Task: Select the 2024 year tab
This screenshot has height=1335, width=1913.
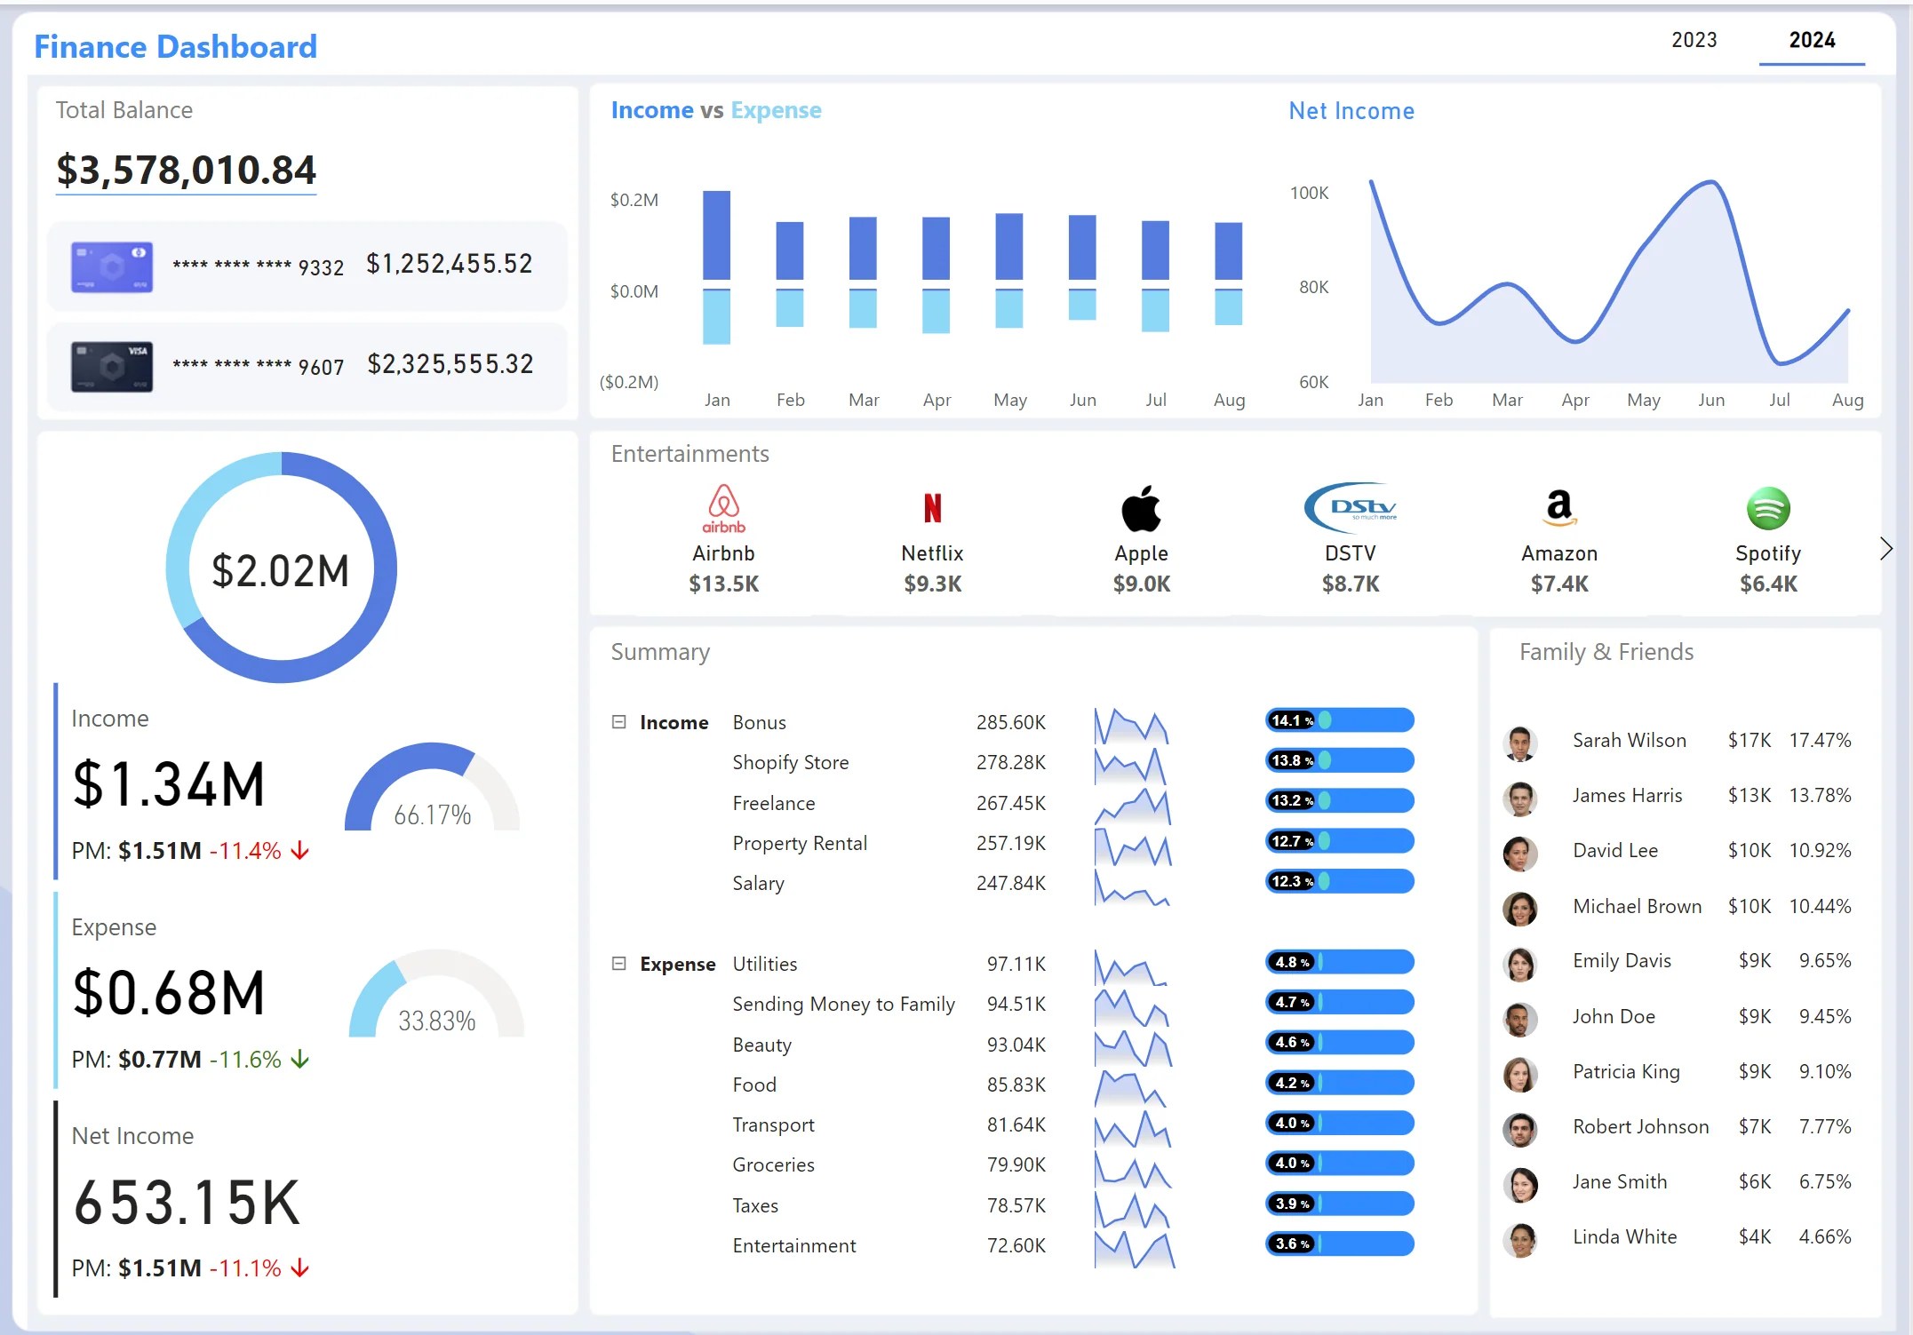Action: (x=1812, y=40)
